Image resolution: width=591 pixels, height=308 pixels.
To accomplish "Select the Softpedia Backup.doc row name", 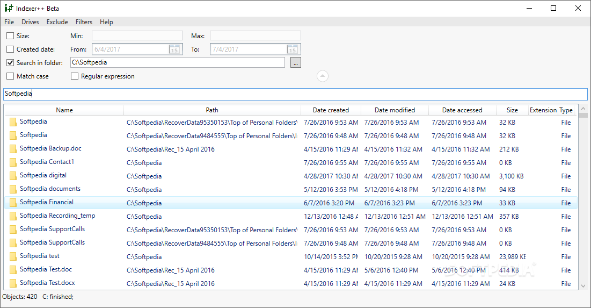I will (x=50, y=148).
